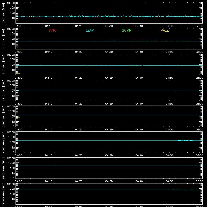Viewport: 207px width, 207px height.
Task: Click the yellow PALE segment in 245 MHz panel
Action: coord(18,20)
